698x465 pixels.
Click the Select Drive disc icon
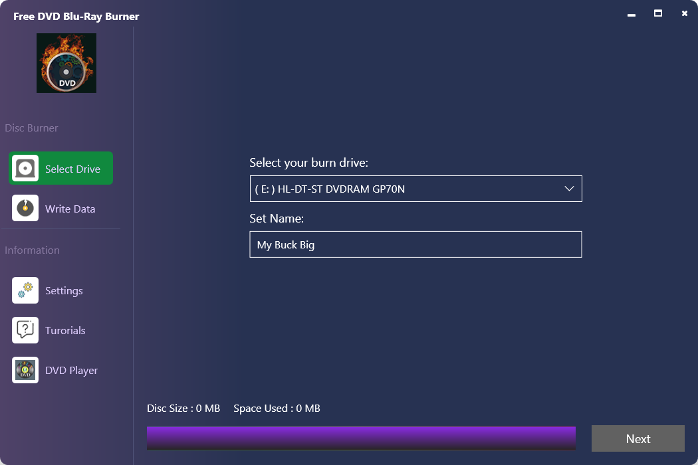[25, 168]
